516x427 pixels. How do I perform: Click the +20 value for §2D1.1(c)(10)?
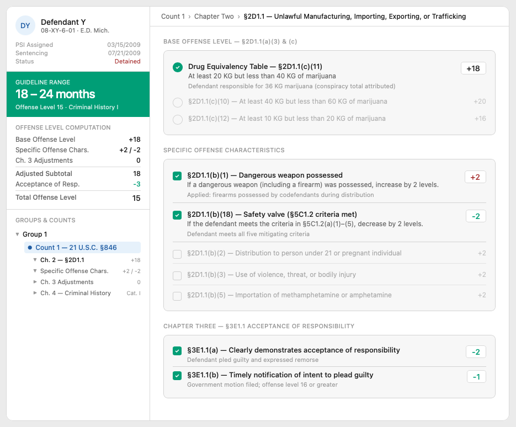point(480,102)
